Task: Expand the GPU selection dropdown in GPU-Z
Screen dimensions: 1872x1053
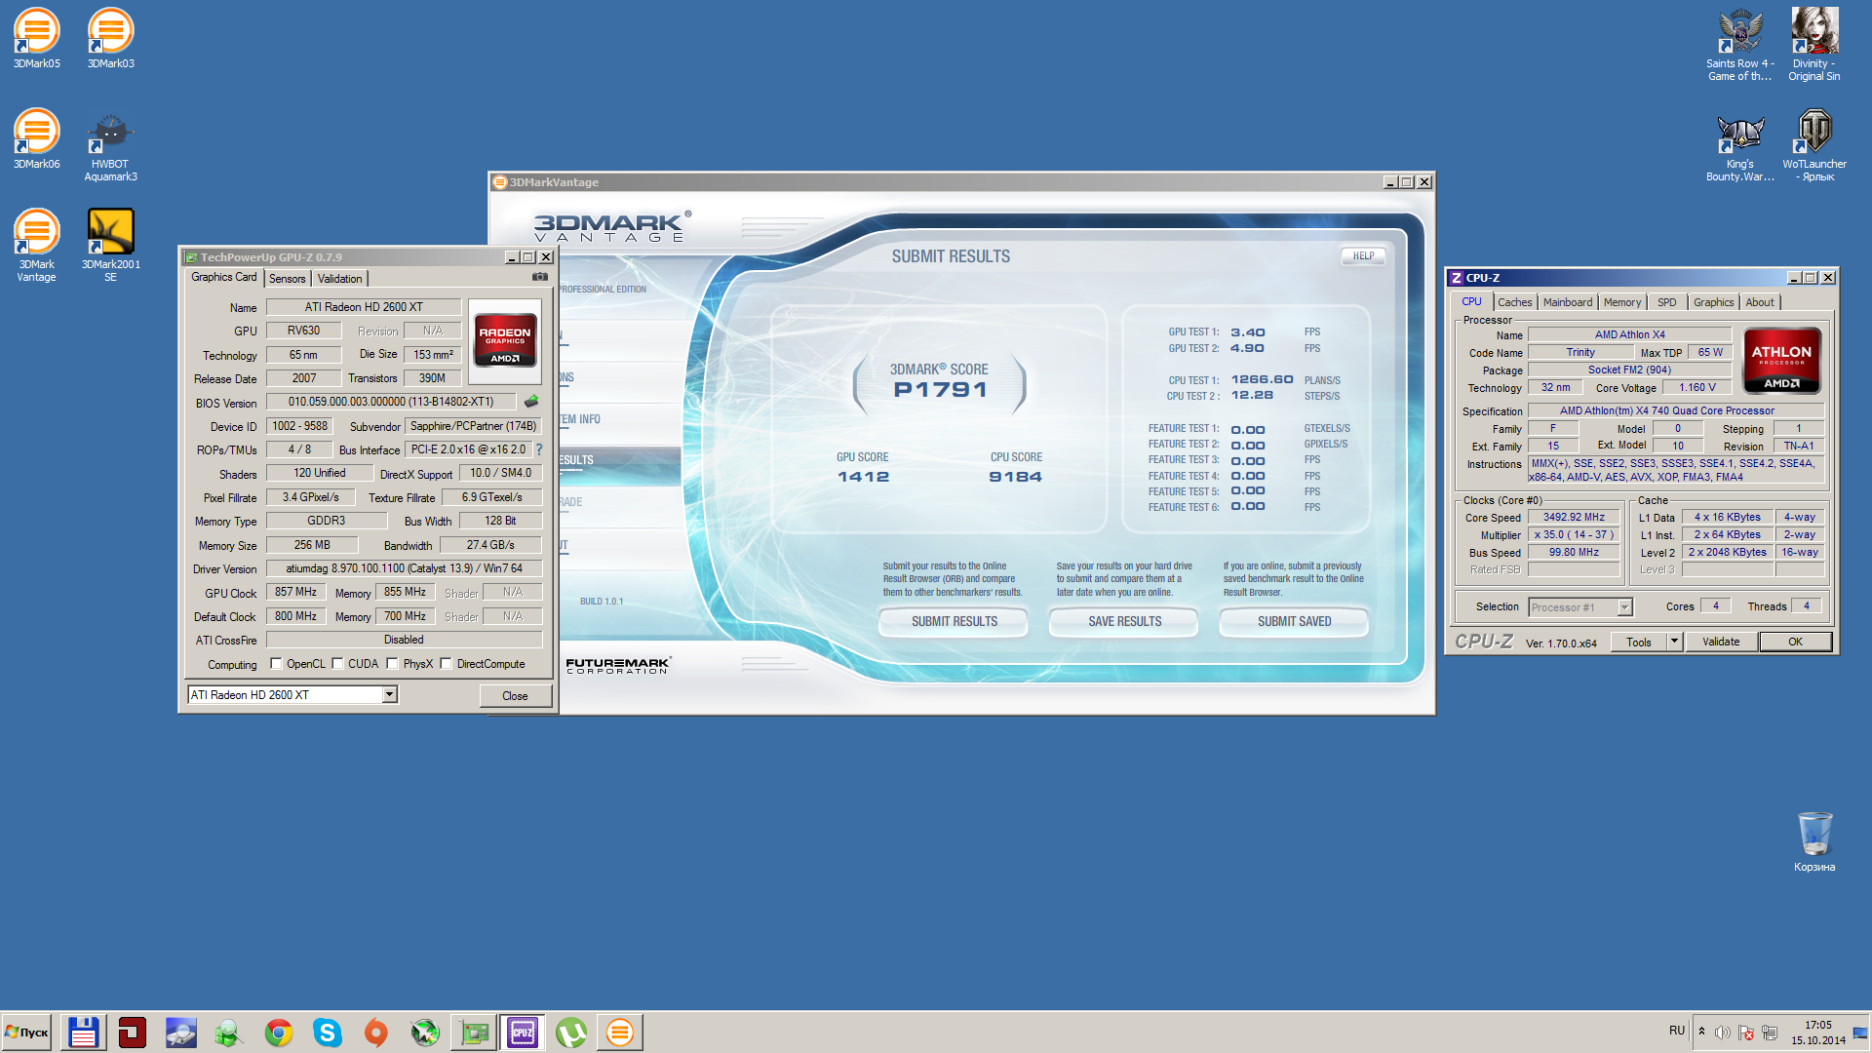Action: [x=389, y=694]
